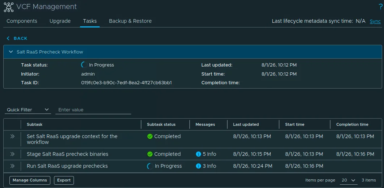Click the Manage Columns button

pos(30,180)
